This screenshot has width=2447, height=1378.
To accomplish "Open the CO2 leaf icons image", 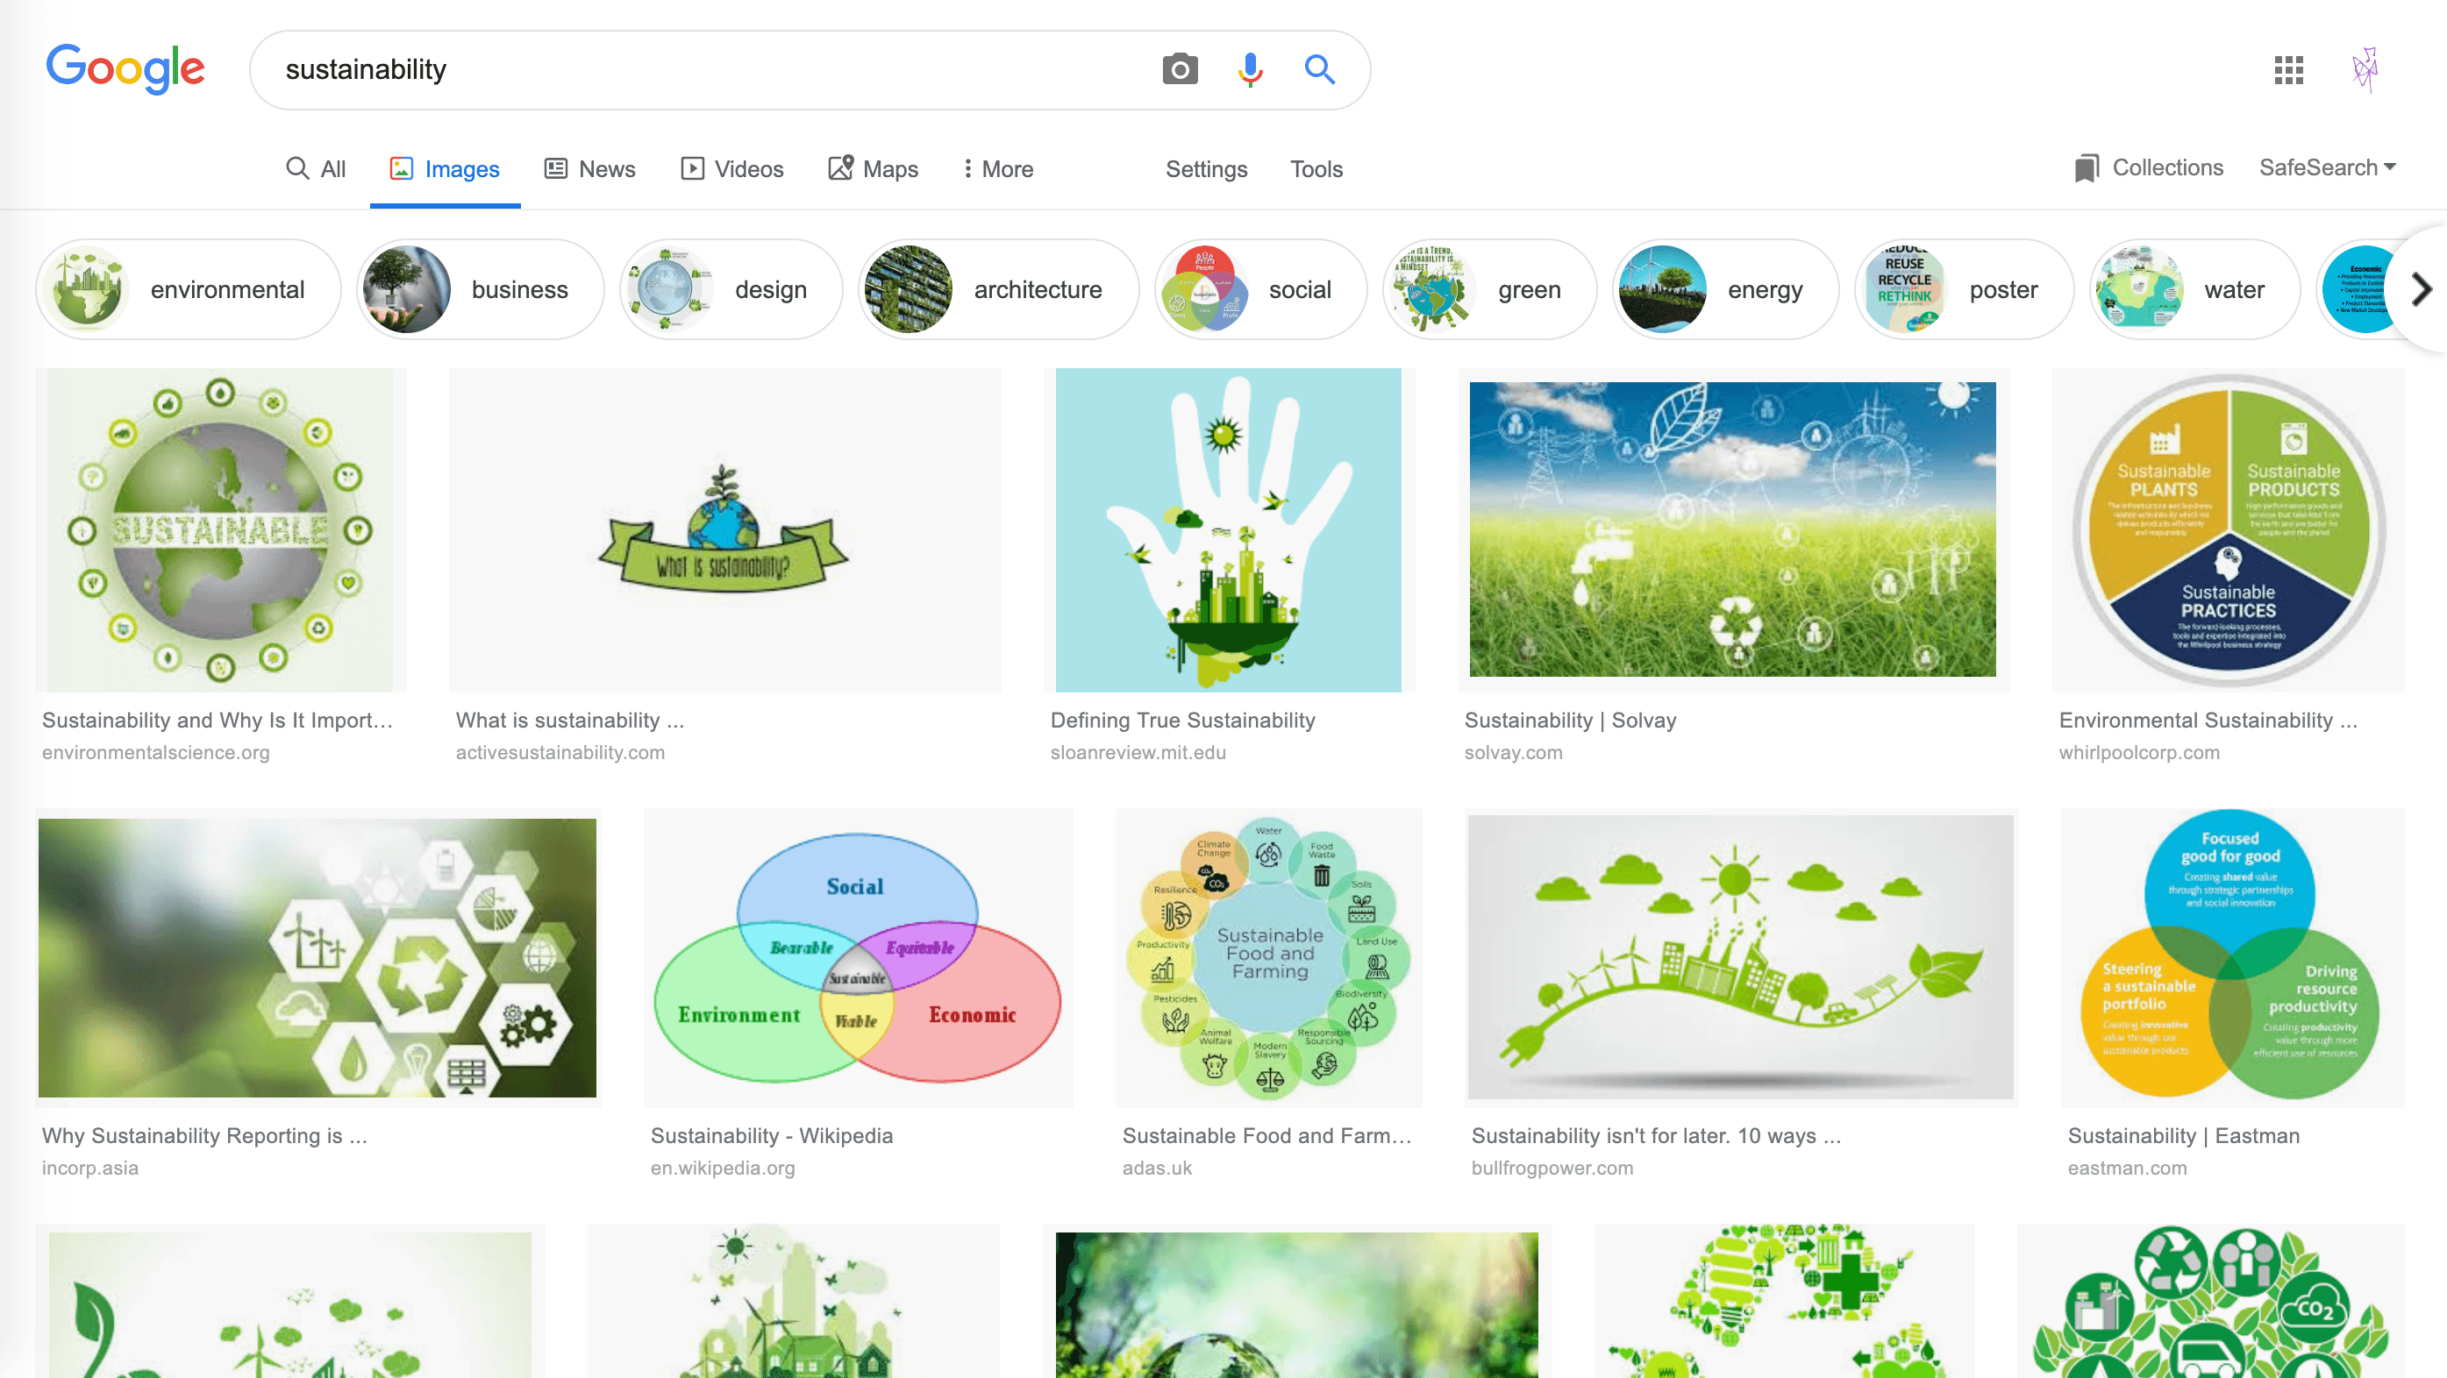I will pos(2211,1301).
